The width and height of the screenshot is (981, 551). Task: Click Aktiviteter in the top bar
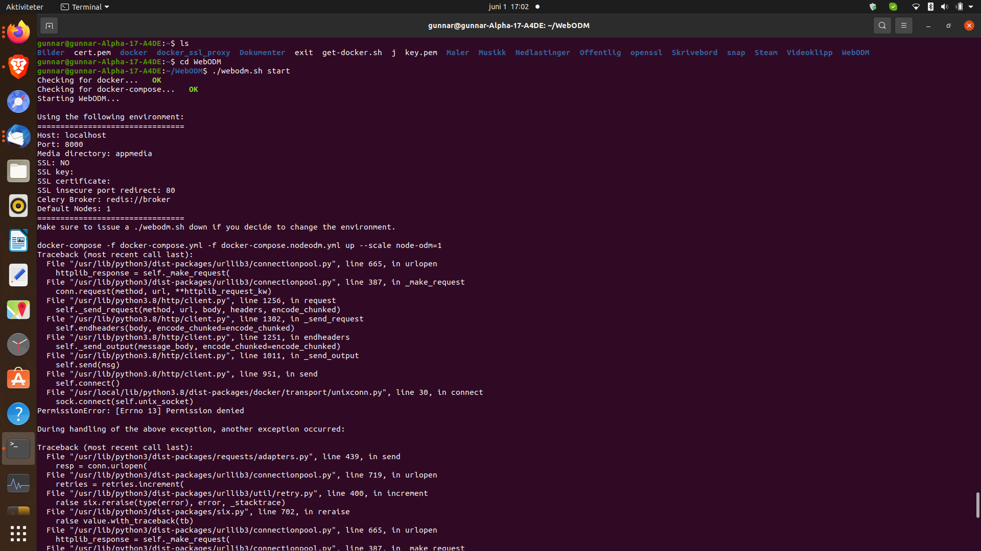click(25, 7)
